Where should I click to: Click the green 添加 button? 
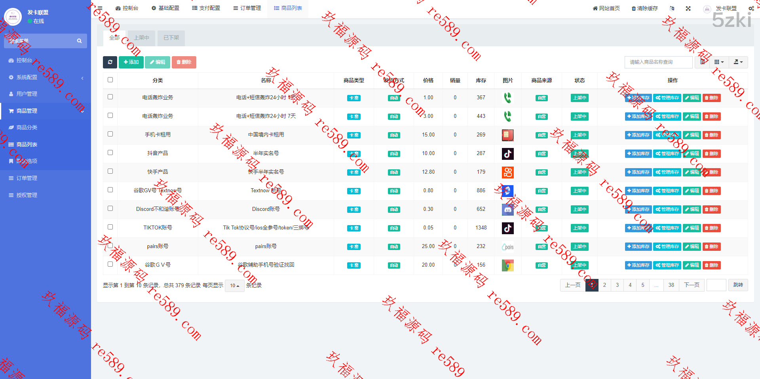pyautogui.click(x=131, y=62)
